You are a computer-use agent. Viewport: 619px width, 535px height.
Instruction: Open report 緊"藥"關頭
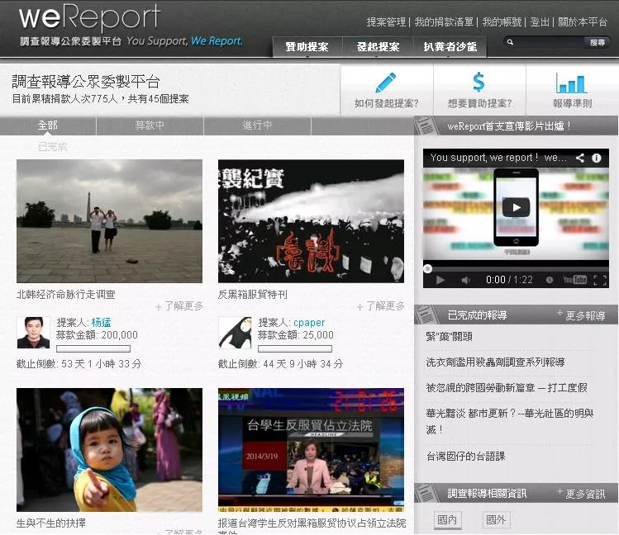pos(450,337)
